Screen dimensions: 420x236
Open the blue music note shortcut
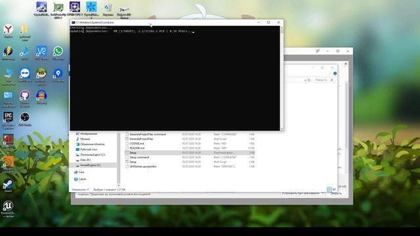pyautogui.click(x=25, y=53)
